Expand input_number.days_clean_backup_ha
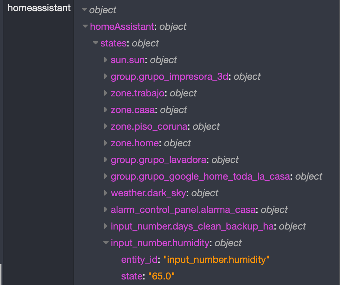 [x=106, y=226]
